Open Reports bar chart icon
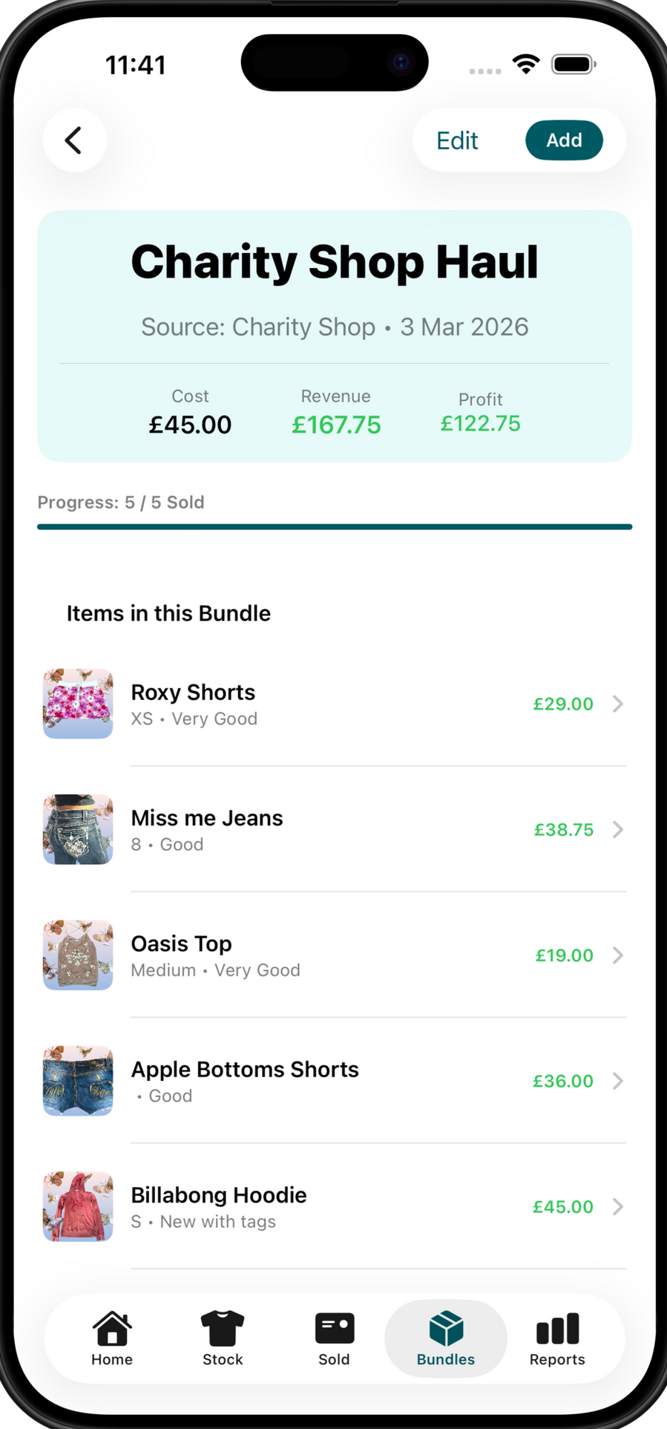The image size is (667, 1429). (557, 1328)
